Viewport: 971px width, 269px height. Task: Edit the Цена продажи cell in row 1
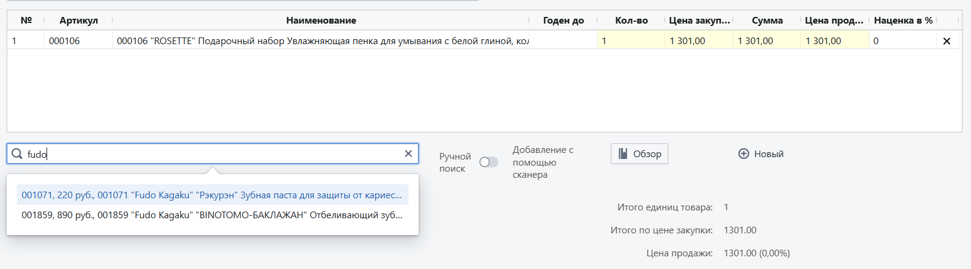coord(834,41)
